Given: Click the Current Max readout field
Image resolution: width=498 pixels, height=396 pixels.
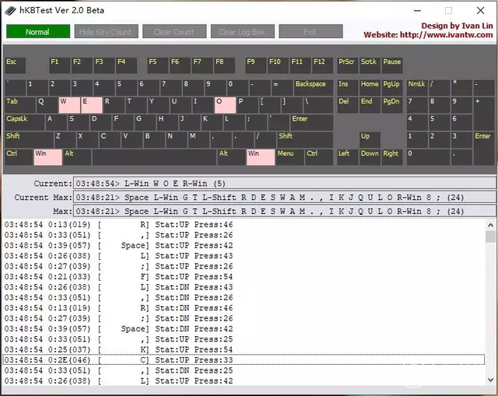Looking at the screenshot, I should [285, 197].
